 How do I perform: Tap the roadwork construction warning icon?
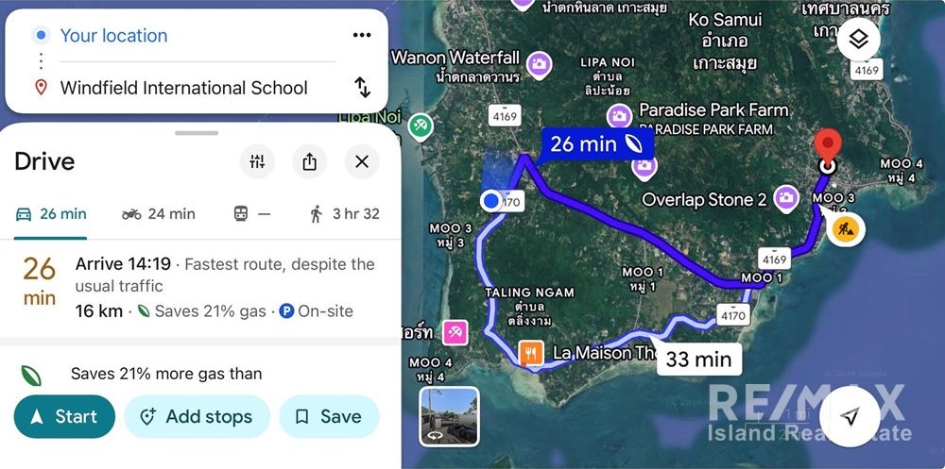click(845, 229)
